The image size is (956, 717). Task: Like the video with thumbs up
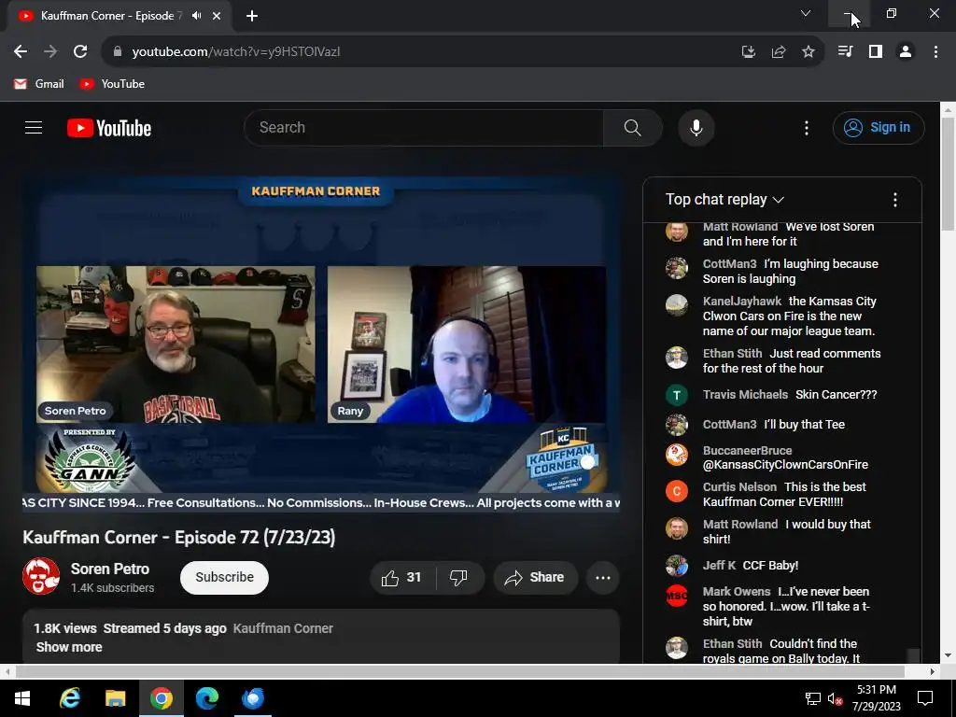click(402, 577)
